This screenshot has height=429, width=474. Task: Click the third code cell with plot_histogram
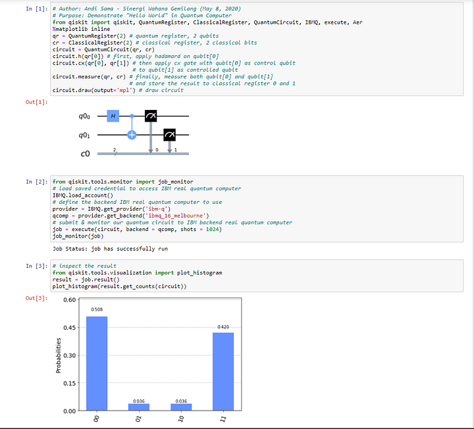click(x=257, y=276)
